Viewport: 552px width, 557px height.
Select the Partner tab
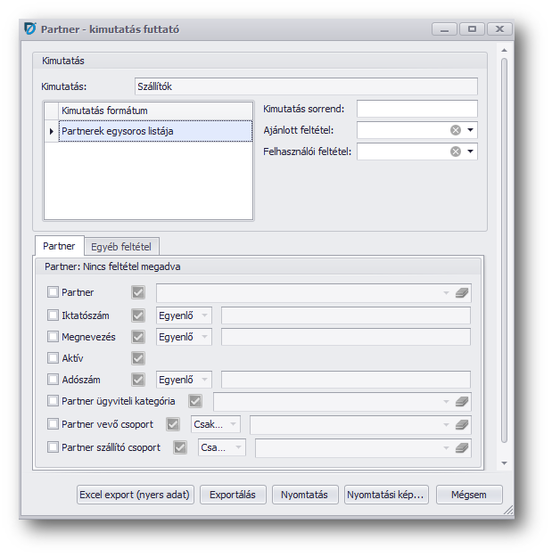[x=59, y=245]
